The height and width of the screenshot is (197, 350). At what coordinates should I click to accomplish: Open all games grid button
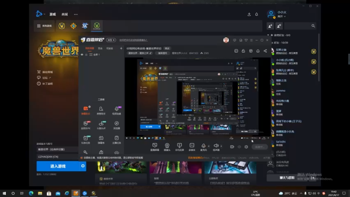[44, 26]
